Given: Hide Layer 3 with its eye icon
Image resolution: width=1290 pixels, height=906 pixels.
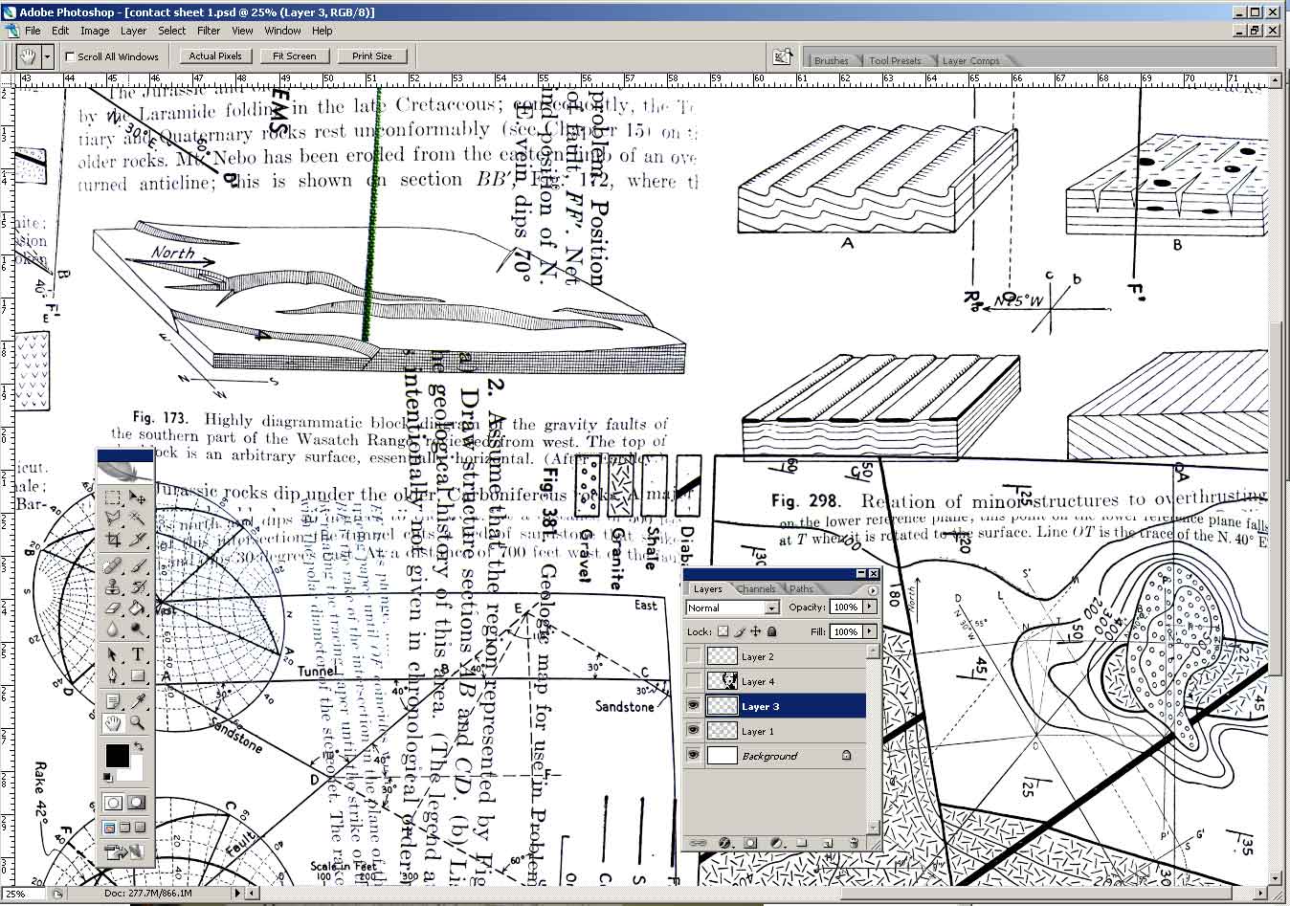Looking at the screenshot, I should point(694,706).
